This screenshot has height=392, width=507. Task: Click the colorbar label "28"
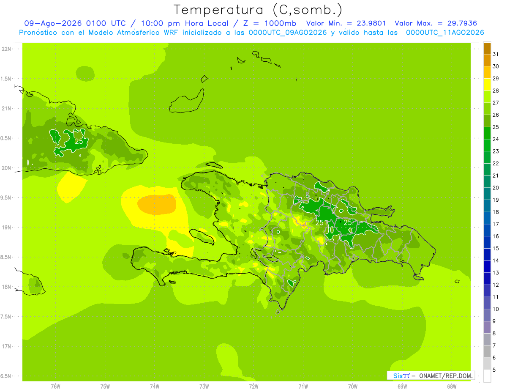[496, 90]
